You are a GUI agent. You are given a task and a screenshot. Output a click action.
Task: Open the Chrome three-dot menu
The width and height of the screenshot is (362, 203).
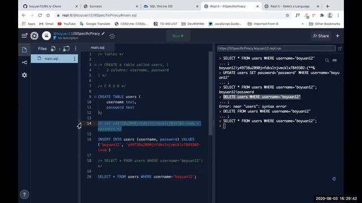pos(338,15)
